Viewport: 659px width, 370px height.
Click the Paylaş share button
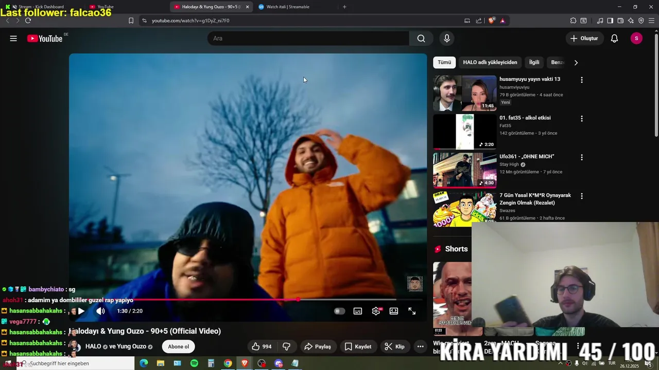click(x=318, y=346)
